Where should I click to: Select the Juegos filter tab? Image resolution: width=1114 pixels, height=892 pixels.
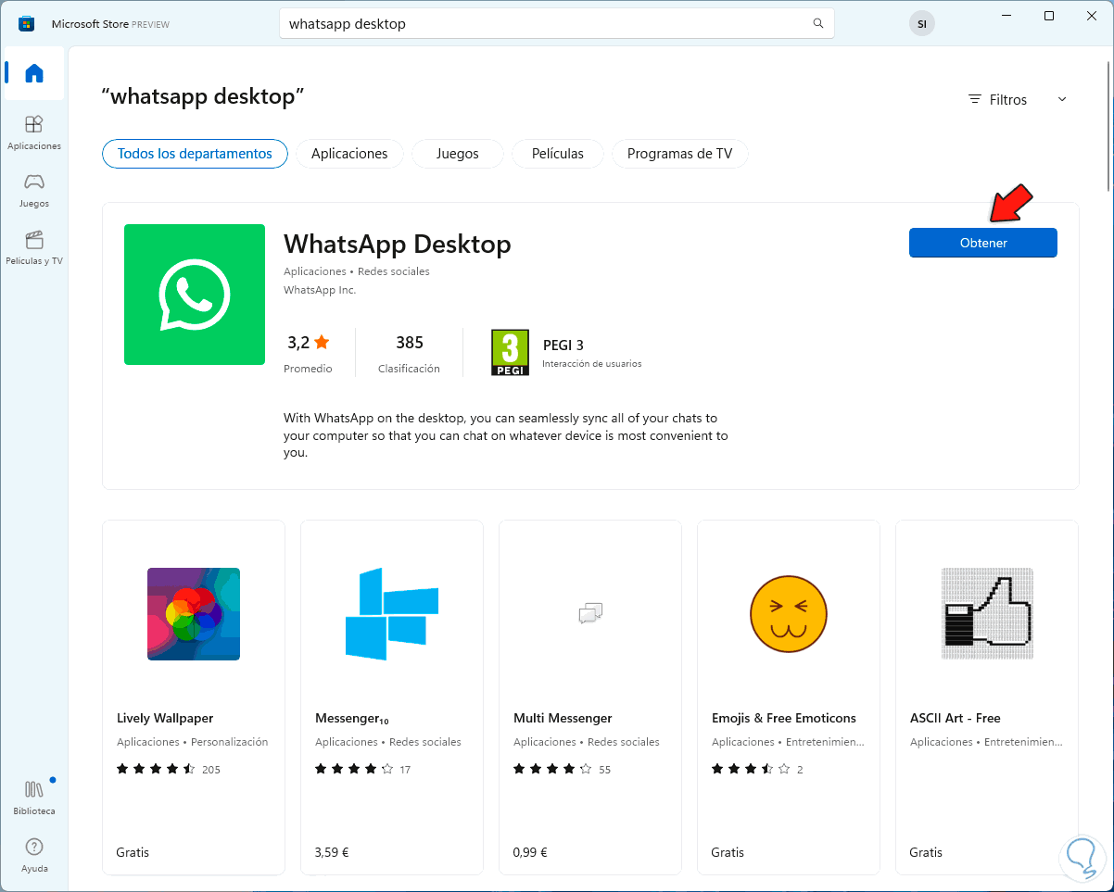click(x=458, y=154)
